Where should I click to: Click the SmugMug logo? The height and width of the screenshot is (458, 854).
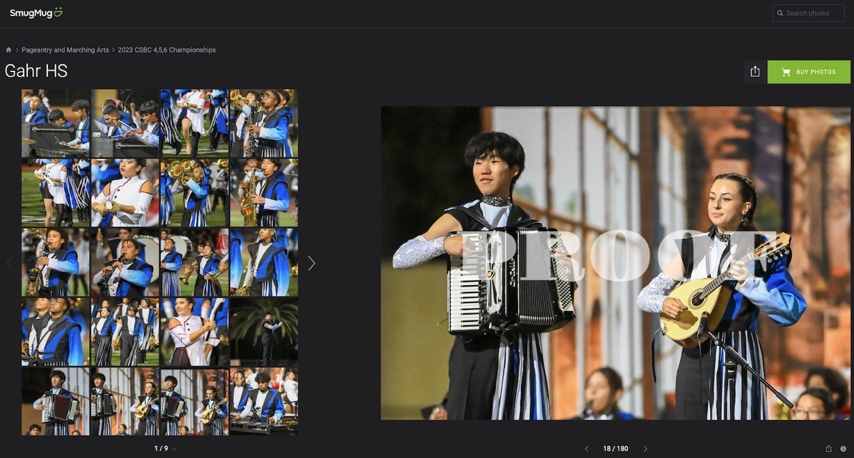(x=36, y=13)
